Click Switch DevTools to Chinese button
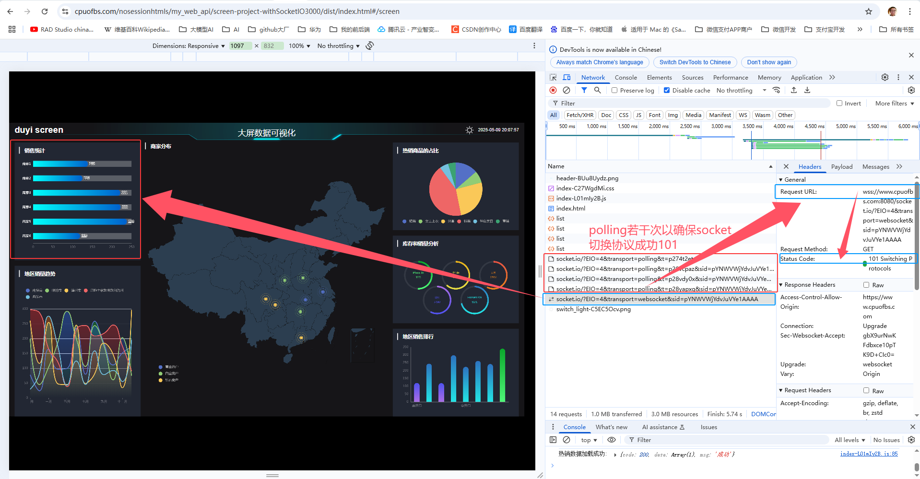This screenshot has height=479, width=920. click(x=695, y=62)
